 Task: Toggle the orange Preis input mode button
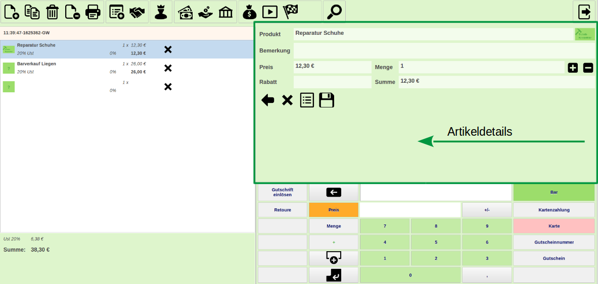tap(334, 210)
